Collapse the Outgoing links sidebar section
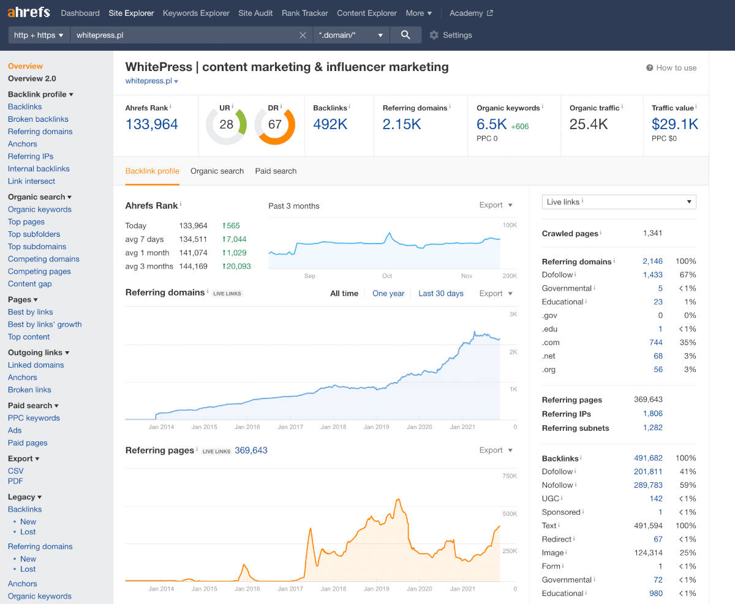Image resolution: width=735 pixels, height=604 pixels. click(x=39, y=352)
